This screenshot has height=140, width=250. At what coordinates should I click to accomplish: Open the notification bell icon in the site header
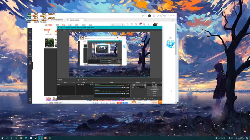tap(144, 24)
